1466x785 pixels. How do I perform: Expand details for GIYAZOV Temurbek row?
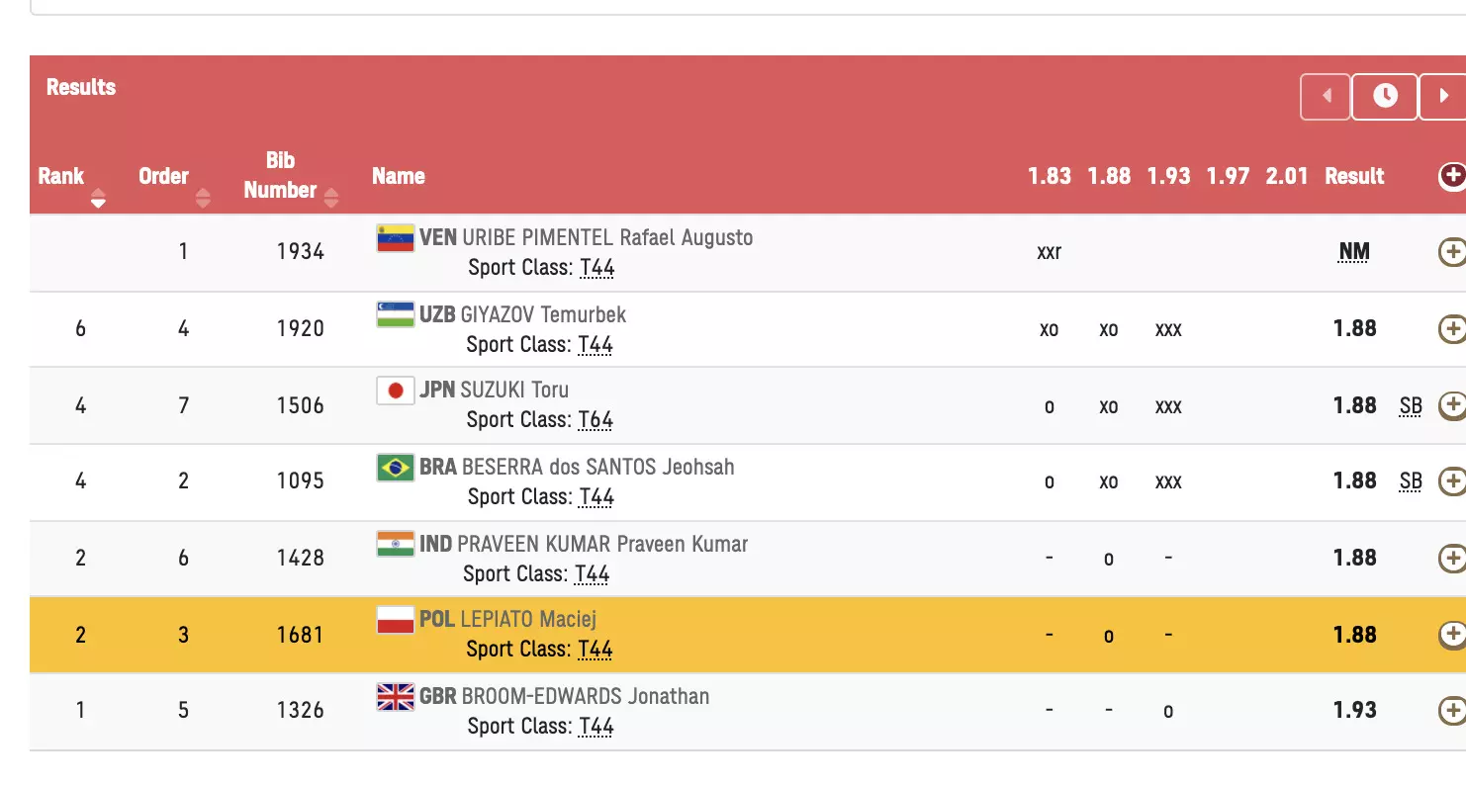coord(1451,328)
